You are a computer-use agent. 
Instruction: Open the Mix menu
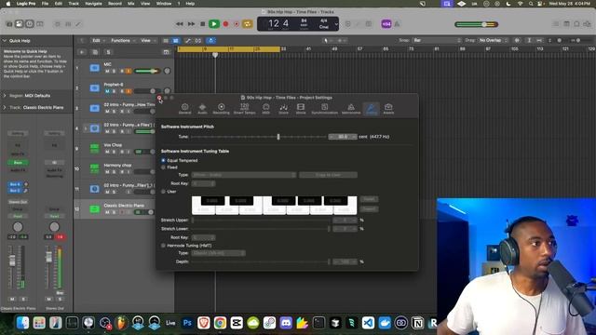[130, 4]
